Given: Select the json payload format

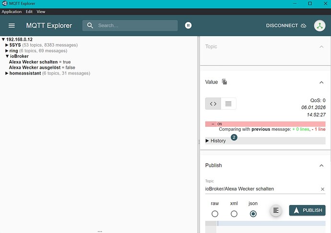Looking at the screenshot, I should (x=253, y=214).
